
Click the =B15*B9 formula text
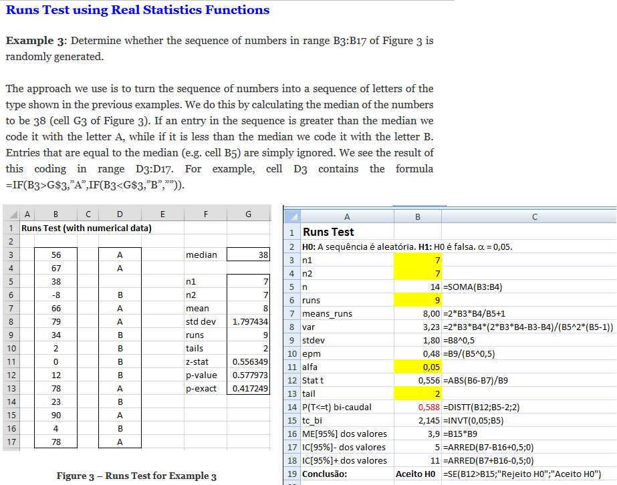click(461, 434)
